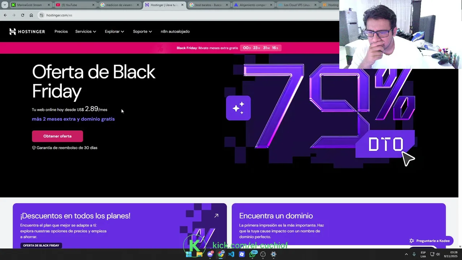The width and height of the screenshot is (462, 260).
Task: Select the Hostinger 'Lleva tu' tab
Action: [x=164, y=5]
